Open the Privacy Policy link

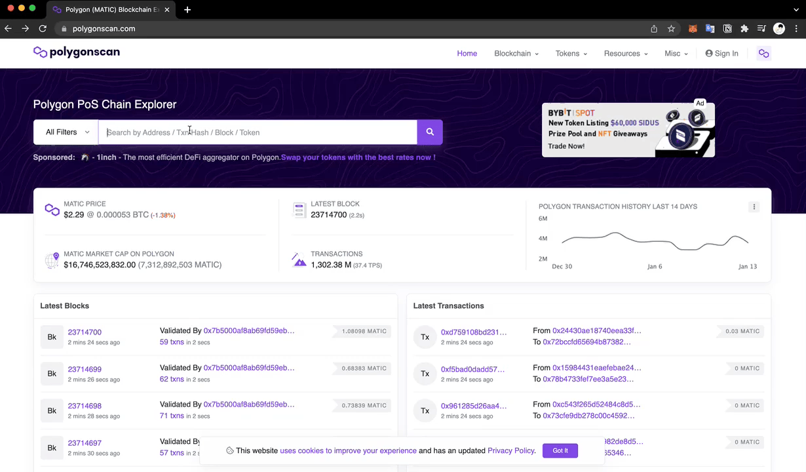pos(511,450)
